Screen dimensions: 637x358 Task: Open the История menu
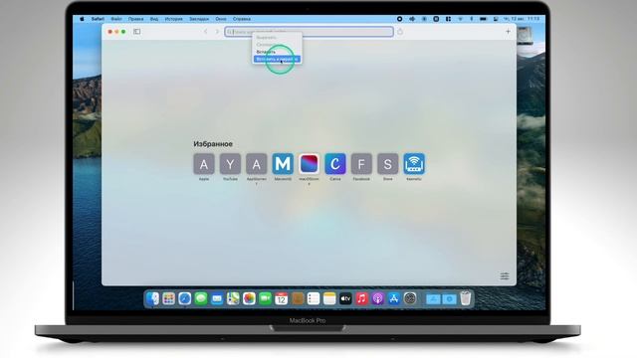[174, 19]
